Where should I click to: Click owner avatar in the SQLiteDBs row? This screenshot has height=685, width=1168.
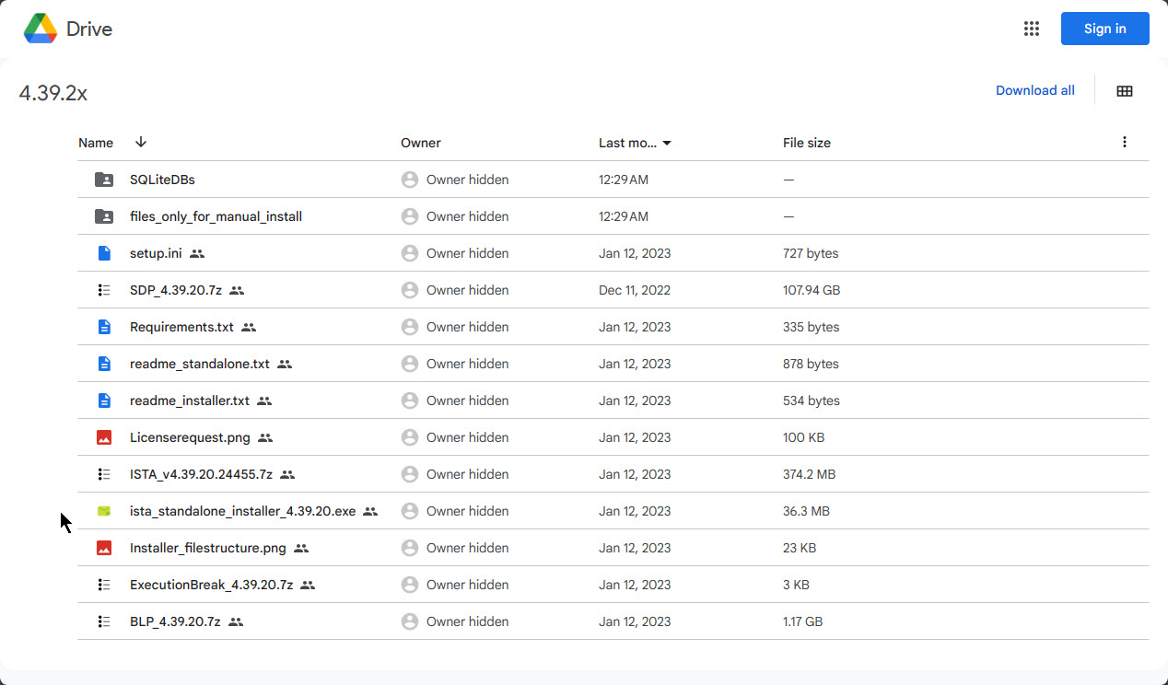pos(410,180)
